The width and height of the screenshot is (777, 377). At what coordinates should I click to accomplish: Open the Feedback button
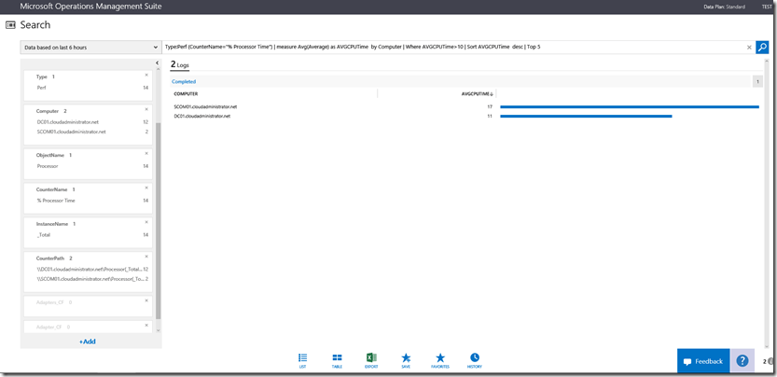point(702,361)
